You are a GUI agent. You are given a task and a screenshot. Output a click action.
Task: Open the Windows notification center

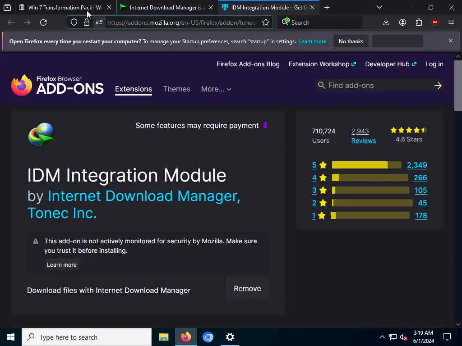pos(447,337)
